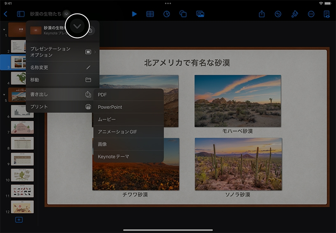Select slide 10 thumbnail with cactus
Viewport: 336px width, 233px height.
(22, 175)
